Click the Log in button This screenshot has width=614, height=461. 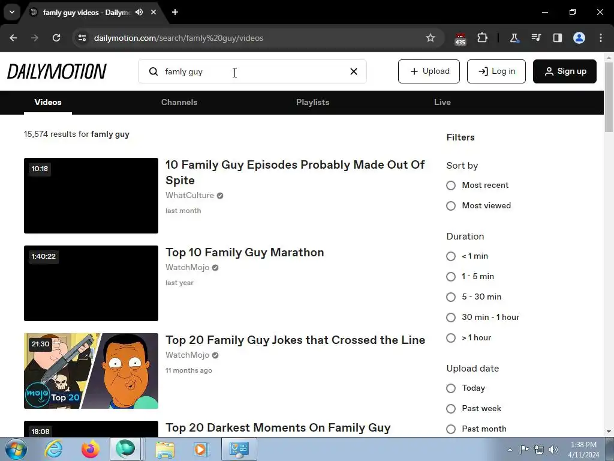click(496, 71)
